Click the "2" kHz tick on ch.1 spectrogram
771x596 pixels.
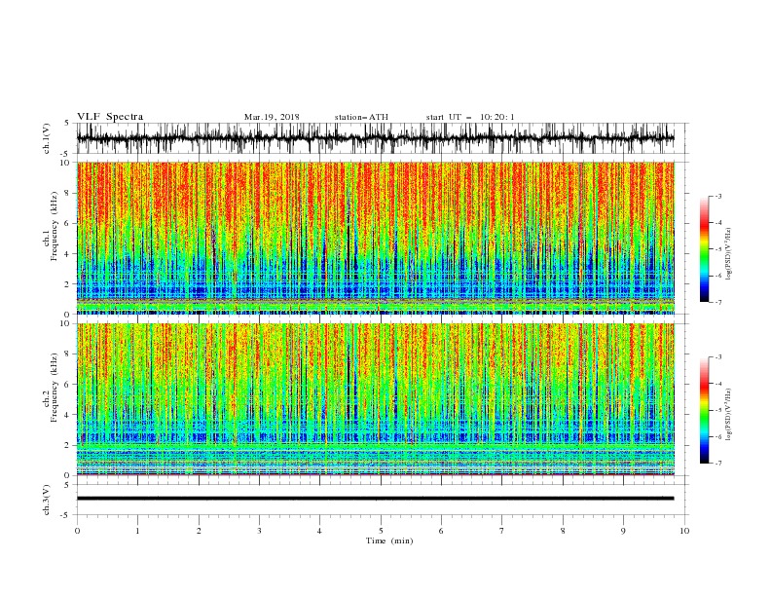tap(67, 284)
